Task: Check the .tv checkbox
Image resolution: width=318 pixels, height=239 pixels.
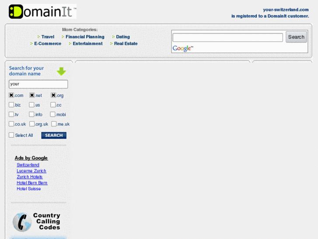Action: pyautogui.click(x=11, y=114)
